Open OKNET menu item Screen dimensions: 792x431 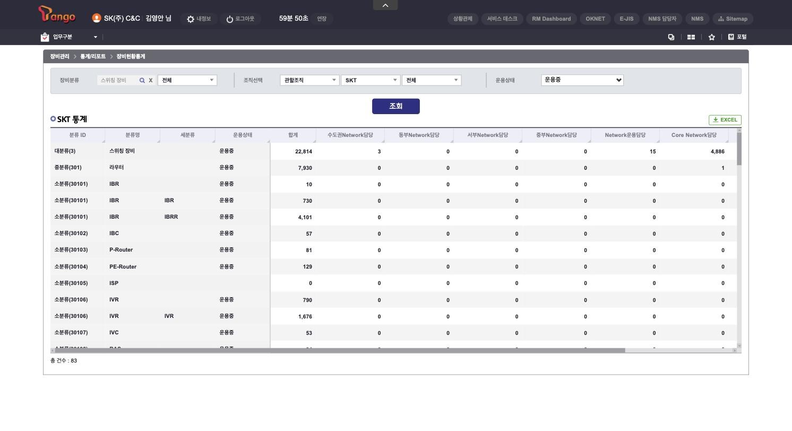[596, 19]
